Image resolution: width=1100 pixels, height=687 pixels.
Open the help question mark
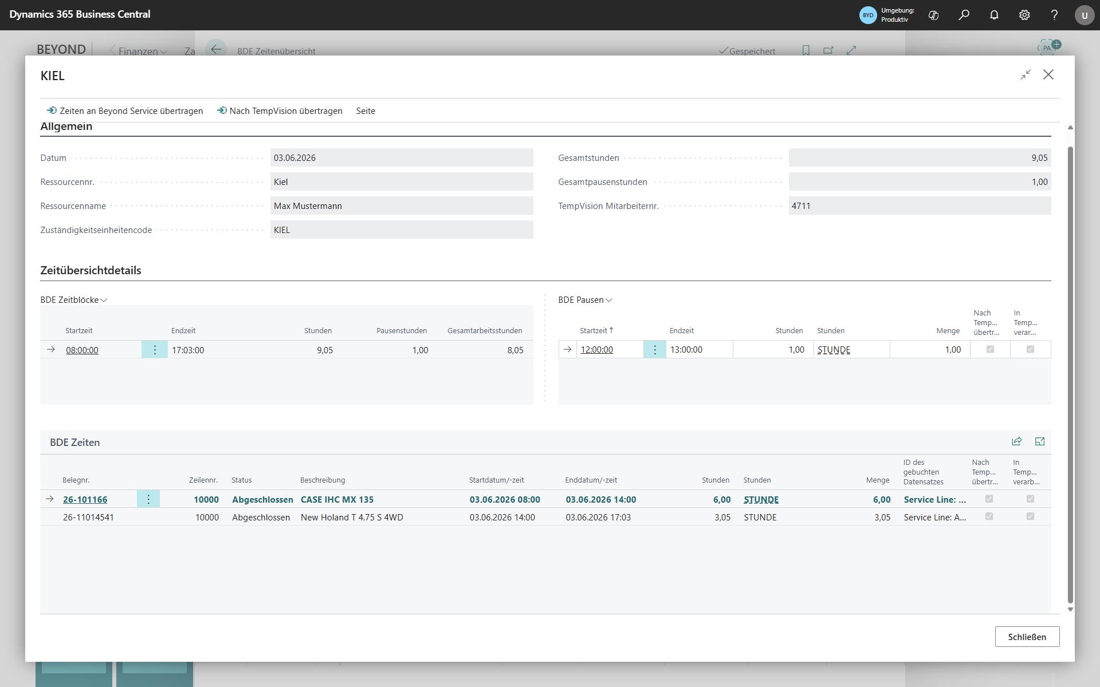[x=1054, y=15]
